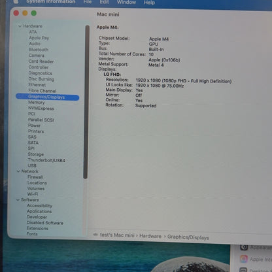Click Graphics/Displays in the path bar
Screen dimensions: 272x272
point(188,237)
